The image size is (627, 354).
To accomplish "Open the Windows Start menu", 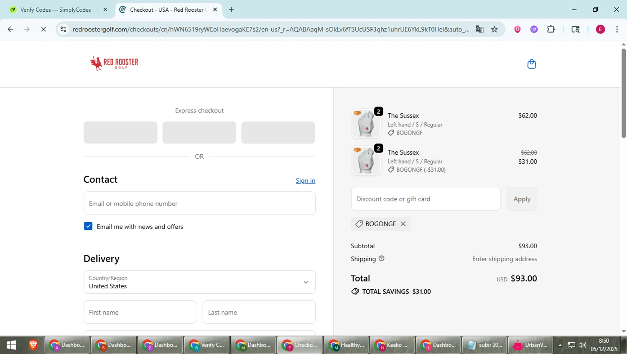I will point(11,345).
